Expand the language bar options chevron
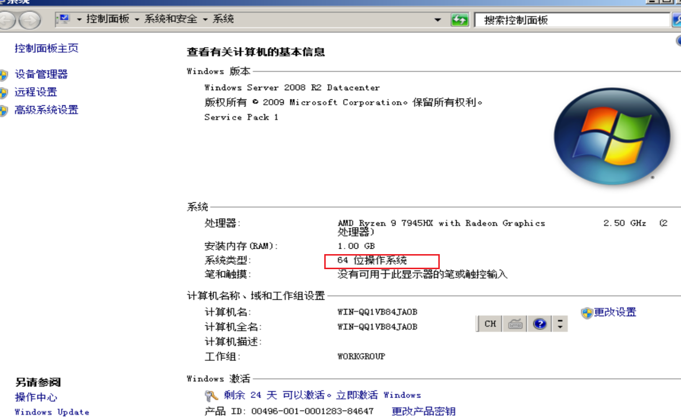Image resolution: width=681 pixels, height=419 pixels. pyautogui.click(x=559, y=323)
